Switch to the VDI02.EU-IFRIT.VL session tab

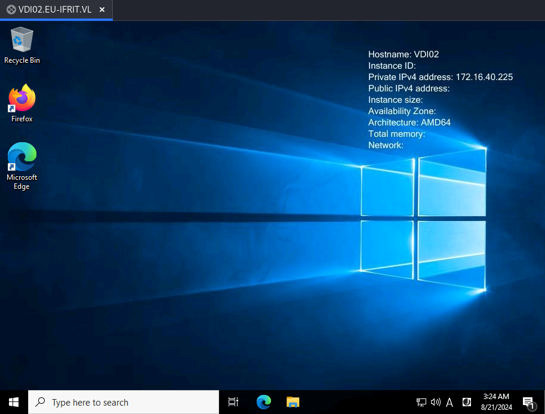point(55,10)
